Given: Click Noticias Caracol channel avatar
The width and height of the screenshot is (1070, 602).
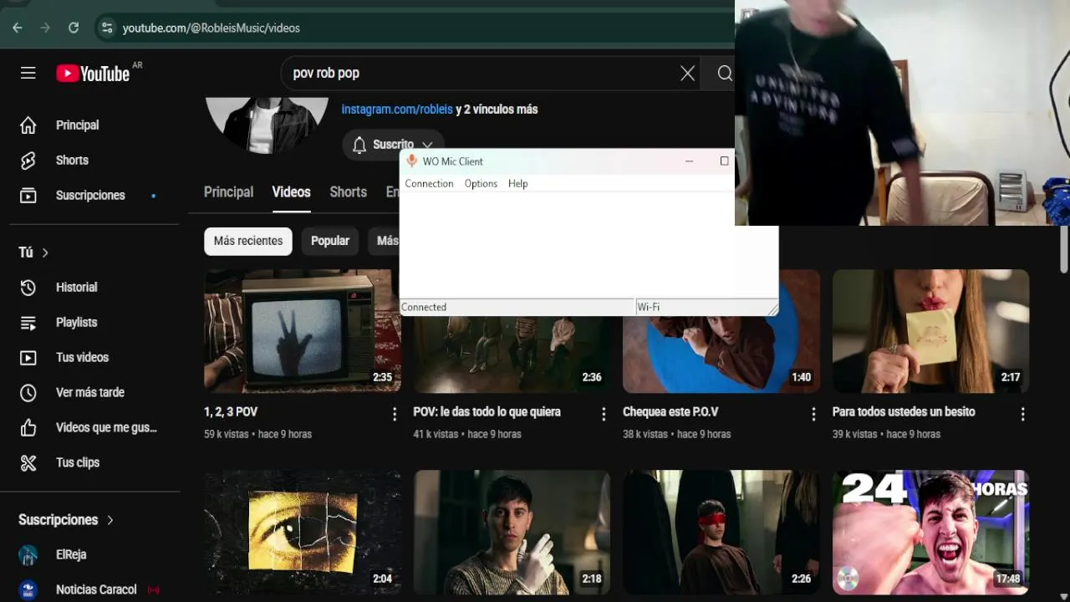Looking at the screenshot, I should pyautogui.click(x=28, y=590).
